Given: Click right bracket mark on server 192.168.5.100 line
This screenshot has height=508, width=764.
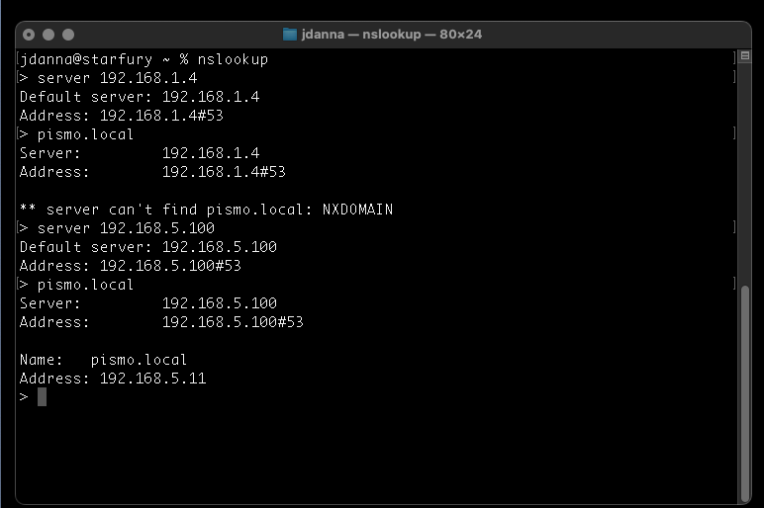Looking at the screenshot, I should (x=734, y=227).
